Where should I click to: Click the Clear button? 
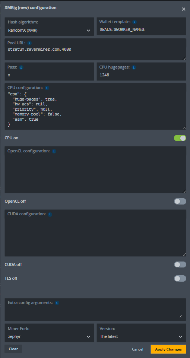click(x=13, y=349)
